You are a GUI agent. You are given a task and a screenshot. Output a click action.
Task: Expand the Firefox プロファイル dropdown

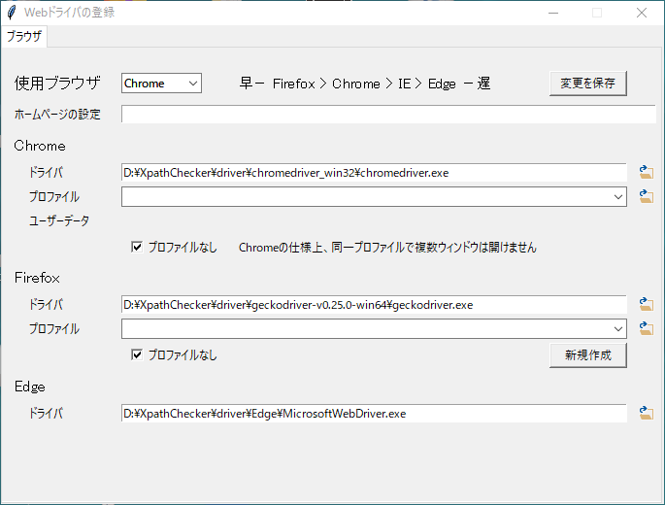point(374,329)
